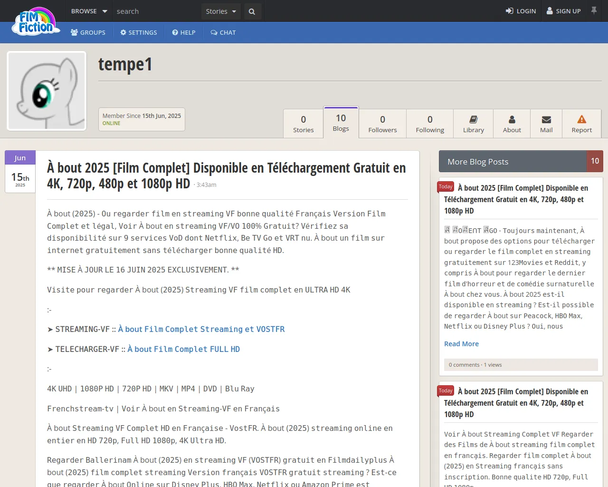Click Read More on the first blog post
608x487 pixels.
[461, 344]
